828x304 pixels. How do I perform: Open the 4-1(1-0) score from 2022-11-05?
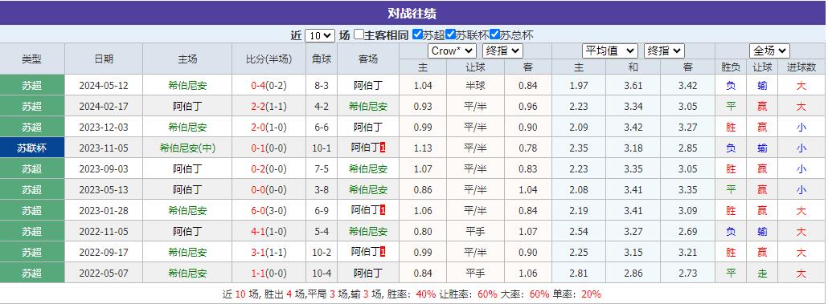pyautogui.click(x=268, y=232)
